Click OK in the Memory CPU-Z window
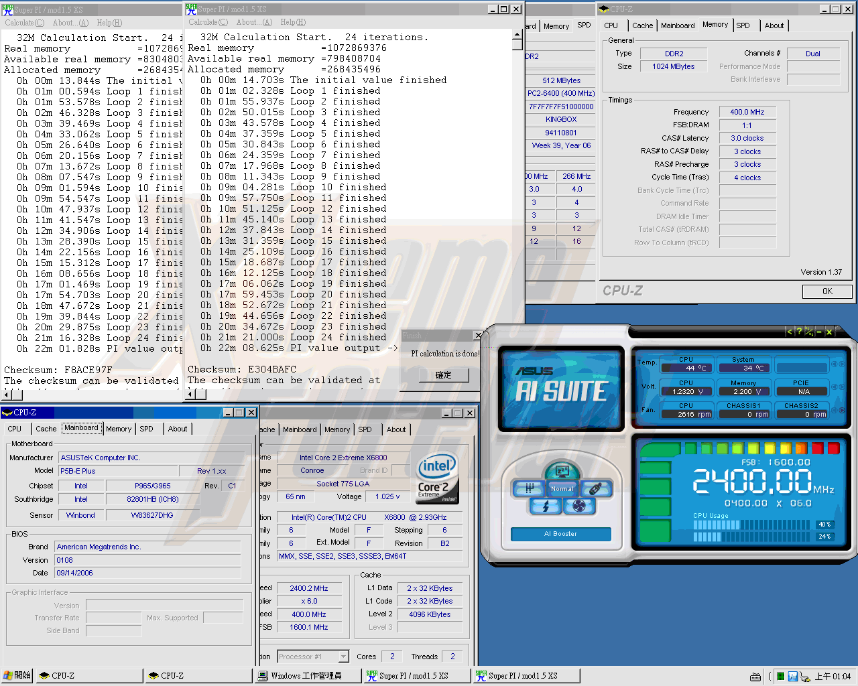858x686 pixels. [827, 291]
